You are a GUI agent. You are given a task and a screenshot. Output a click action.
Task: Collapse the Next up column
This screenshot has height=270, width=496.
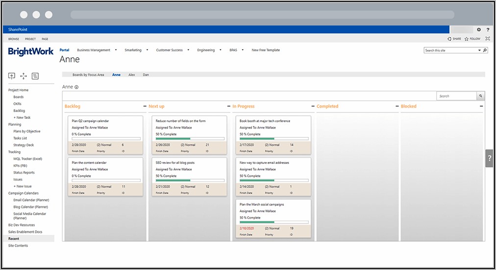point(229,106)
